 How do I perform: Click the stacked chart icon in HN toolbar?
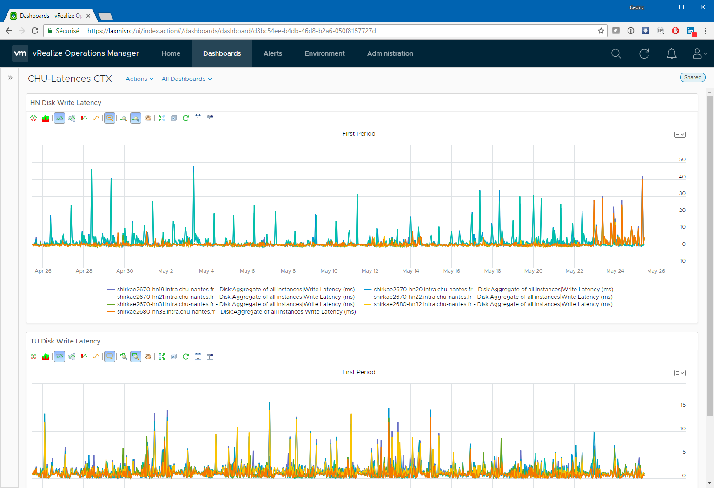point(46,118)
